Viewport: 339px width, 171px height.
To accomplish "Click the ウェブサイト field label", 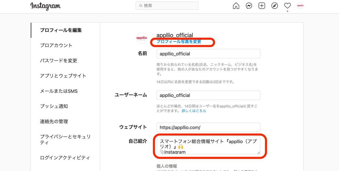I will 133,127.
